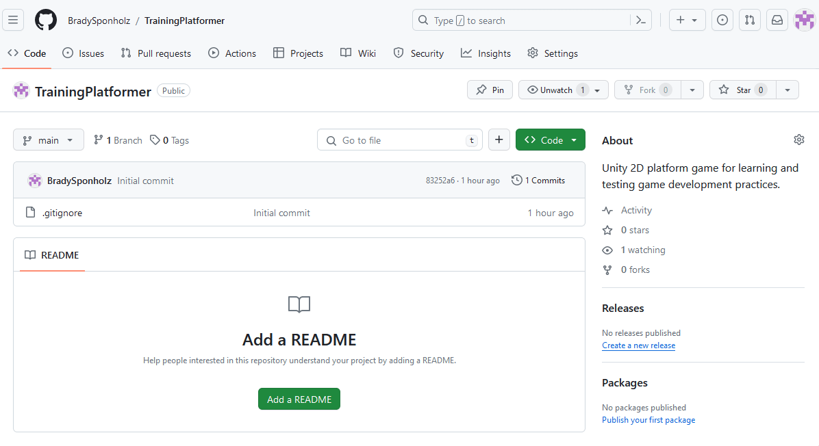Viewport: 819px width, 446px height.
Task: Focus the Go to file search field
Action: pyautogui.click(x=400, y=140)
